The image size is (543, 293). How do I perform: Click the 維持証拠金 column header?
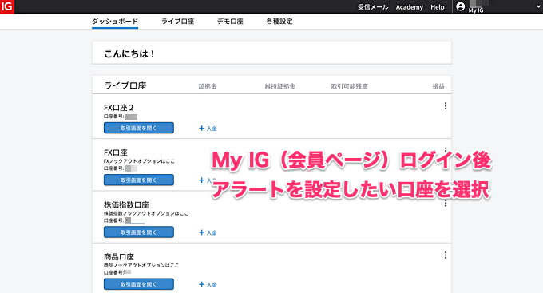280,86
